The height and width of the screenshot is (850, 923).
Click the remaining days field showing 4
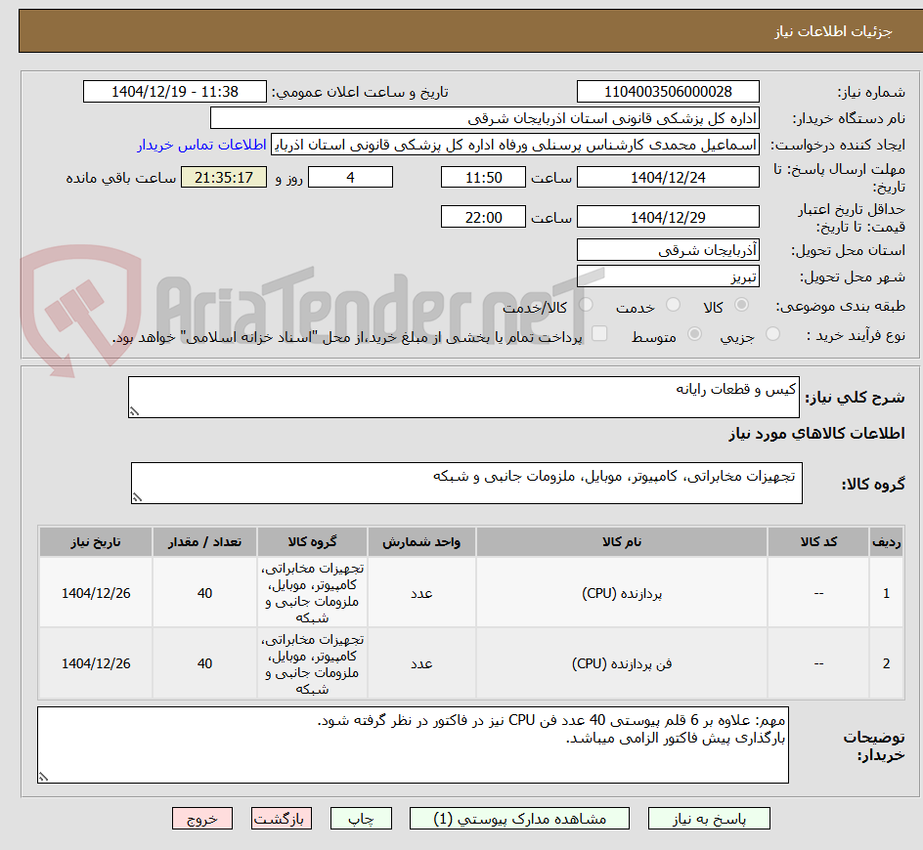point(350,177)
